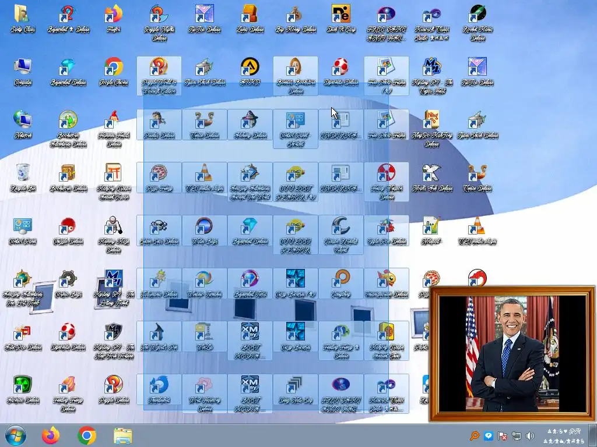The image size is (597, 447).
Task: Open the Noah's Ark Deluxe dove icon
Action: 432,178
